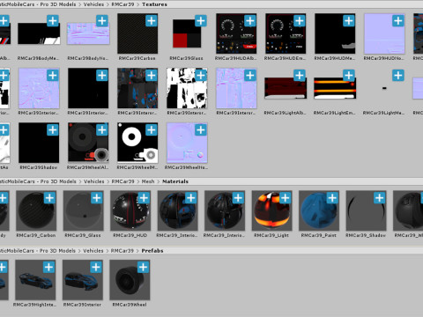Click the 'RMCar39BodyMe..' texture label
423x317 pixels.
click(x=38, y=58)
